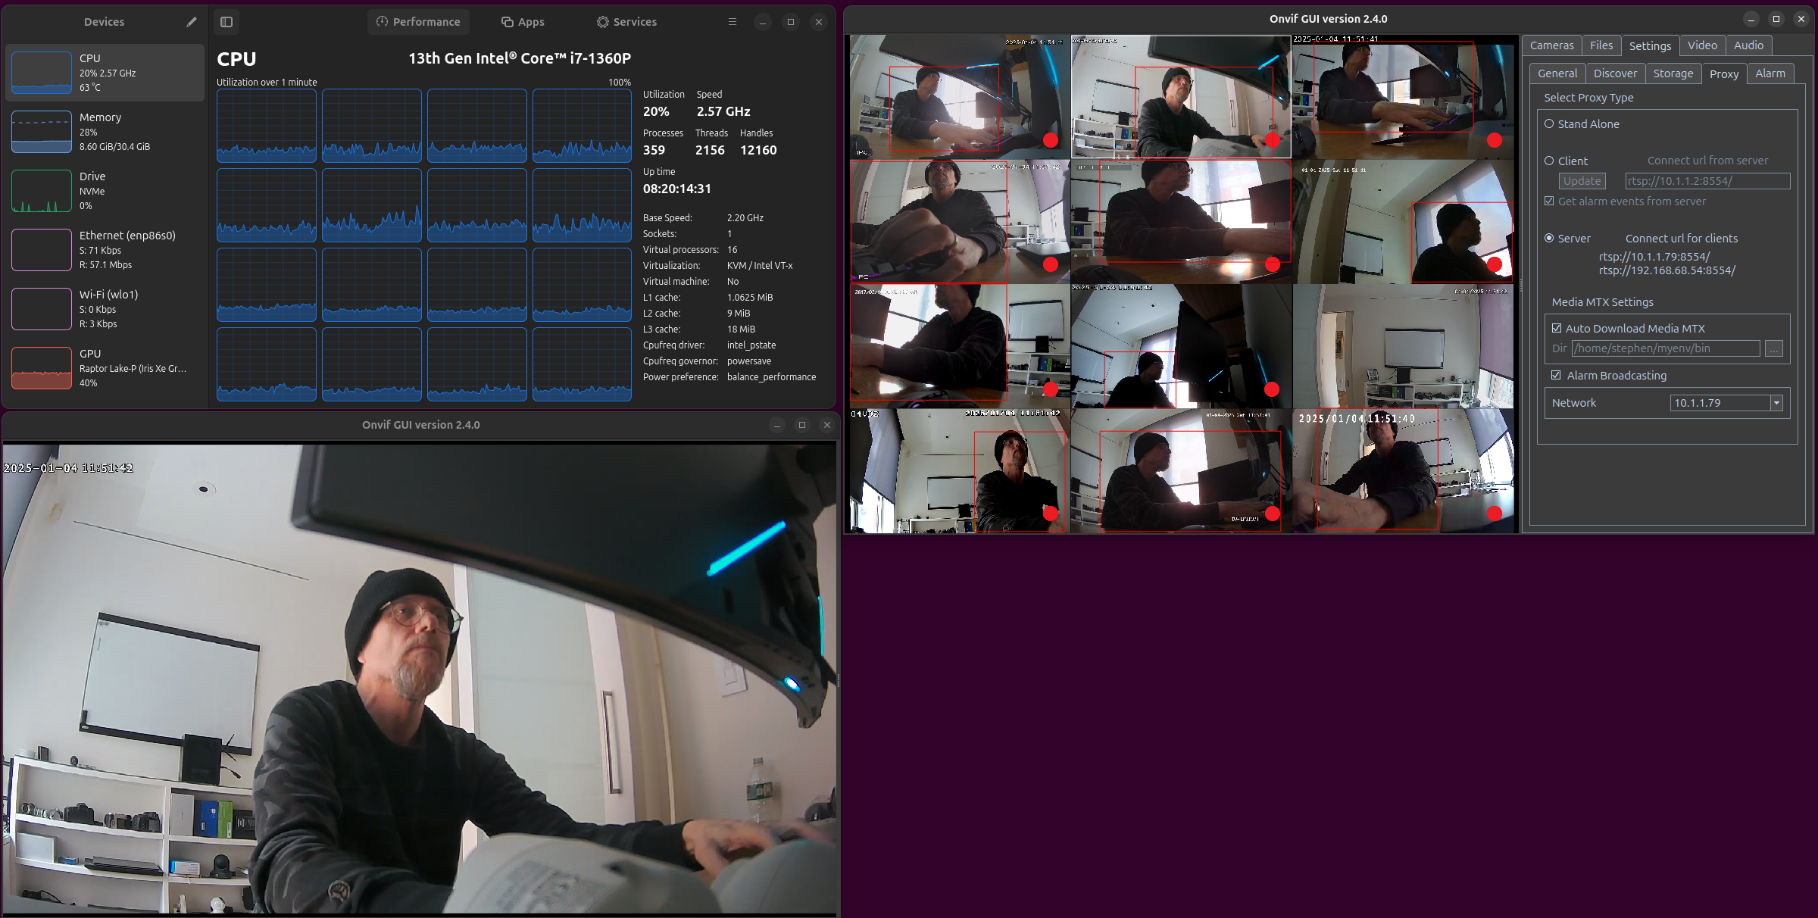Select the CPU device graph icon
Screen dimensions: 1818x918
point(42,73)
